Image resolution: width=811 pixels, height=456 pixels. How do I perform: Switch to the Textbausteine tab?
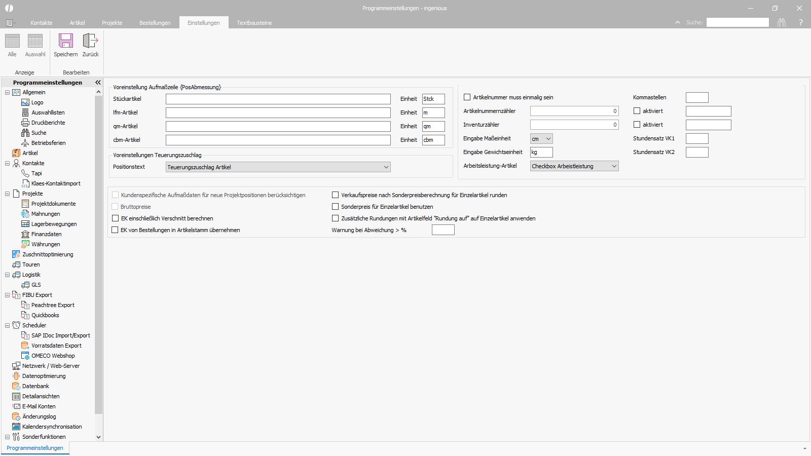coord(254,23)
